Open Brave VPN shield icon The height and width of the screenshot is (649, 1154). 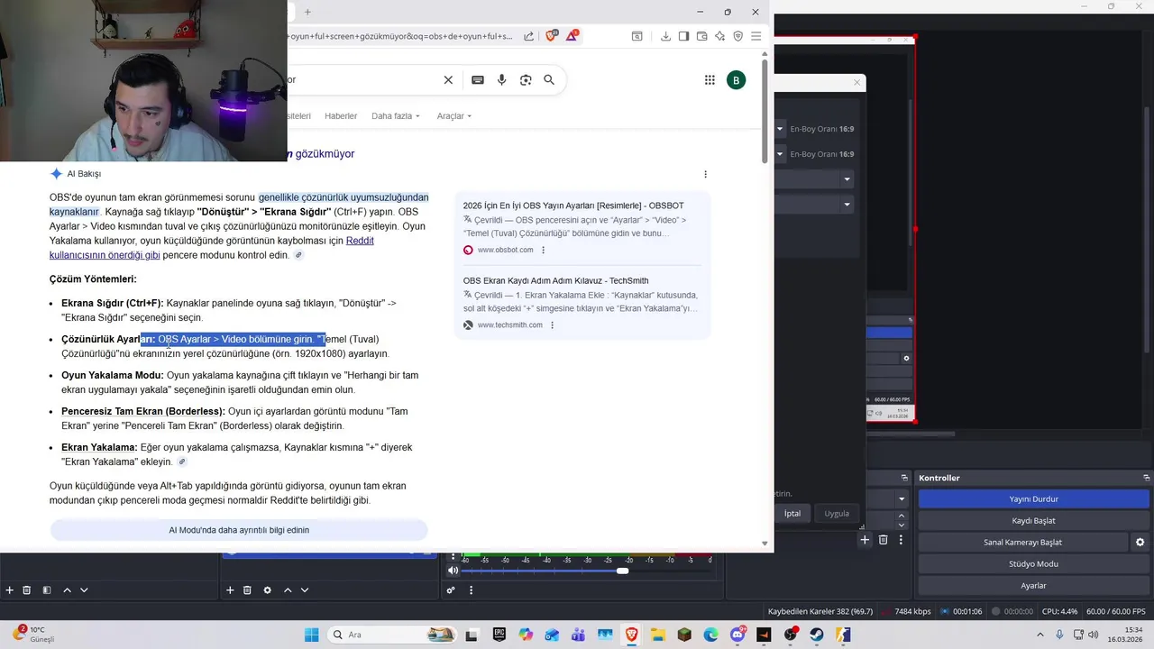point(737,36)
